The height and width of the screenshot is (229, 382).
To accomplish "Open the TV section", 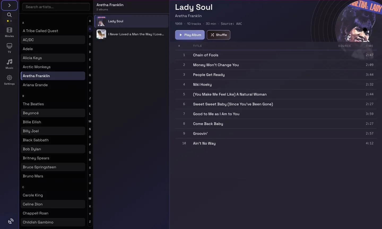I will coord(9,48).
